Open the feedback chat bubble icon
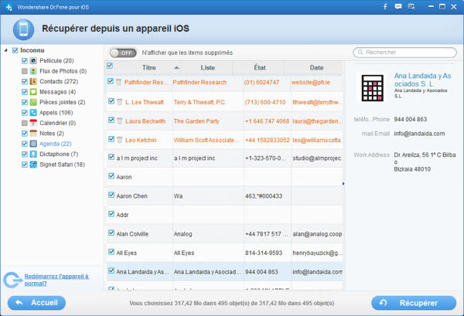The image size is (464, 316). (398, 7)
